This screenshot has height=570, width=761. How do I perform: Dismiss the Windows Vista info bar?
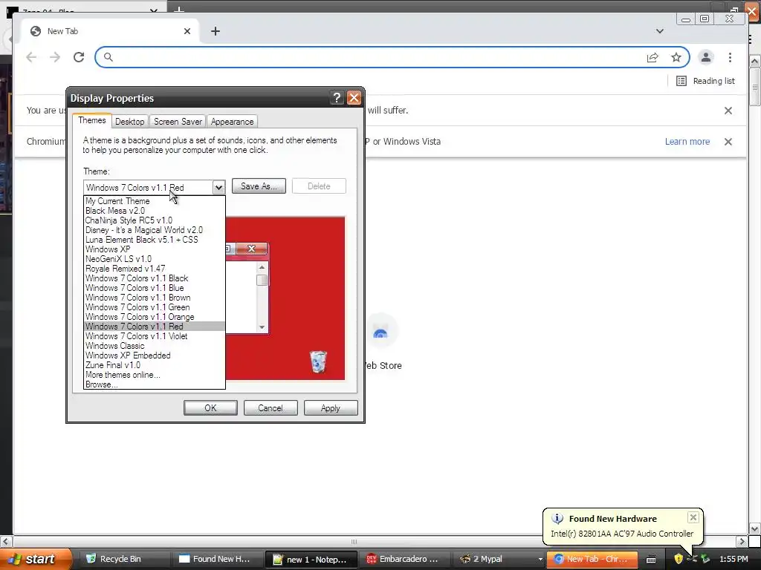point(728,142)
